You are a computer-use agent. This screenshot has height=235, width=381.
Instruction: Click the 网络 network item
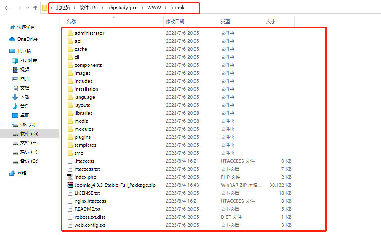(x=22, y=173)
